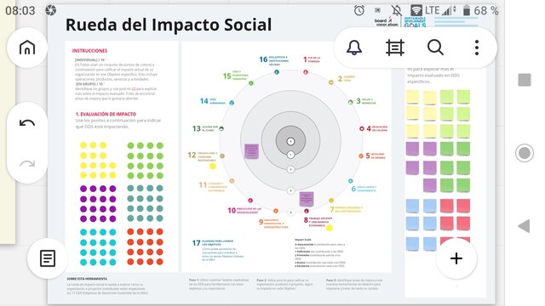545x306 pixels.
Task: Select the first purple sticky note in palette
Action: 412,149
